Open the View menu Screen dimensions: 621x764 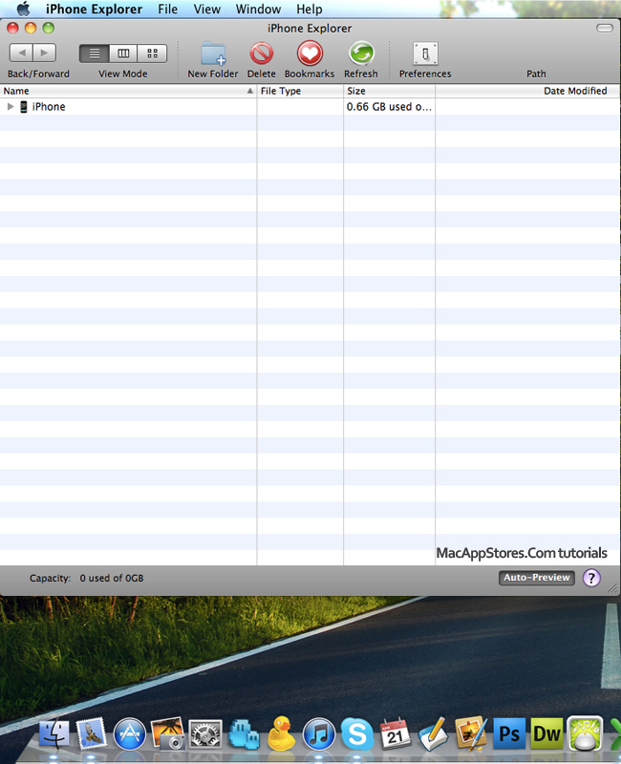tap(206, 9)
